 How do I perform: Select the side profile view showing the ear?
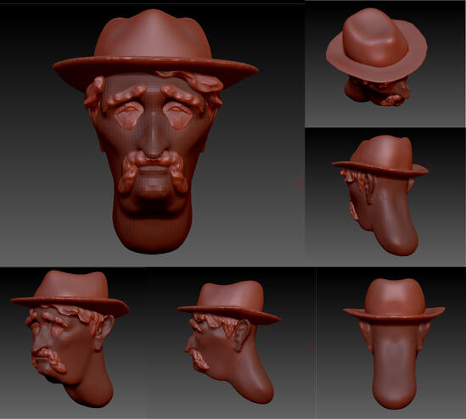pyautogui.click(x=229, y=342)
